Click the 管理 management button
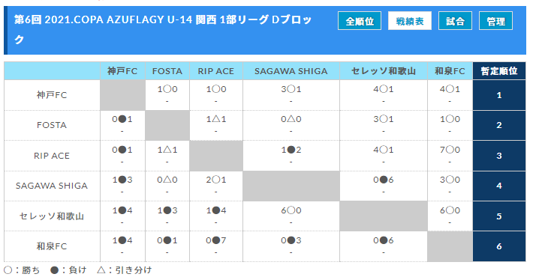The width and height of the screenshot is (533, 277). point(495,21)
